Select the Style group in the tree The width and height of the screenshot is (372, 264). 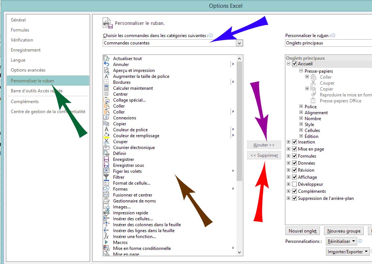click(310, 125)
